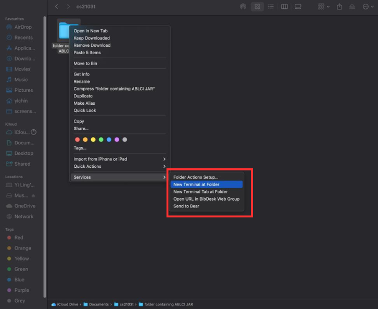Open the More actions ellipsis menu
The height and width of the screenshot is (309, 378).
coord(368,6)
